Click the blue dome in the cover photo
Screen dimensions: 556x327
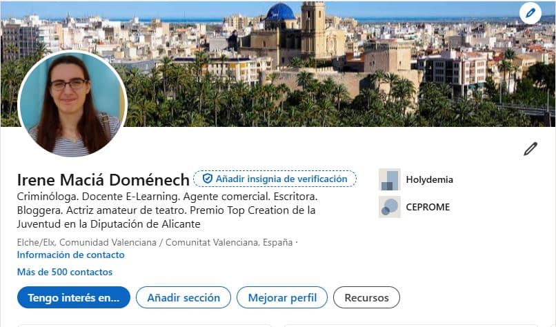[280, 12]
